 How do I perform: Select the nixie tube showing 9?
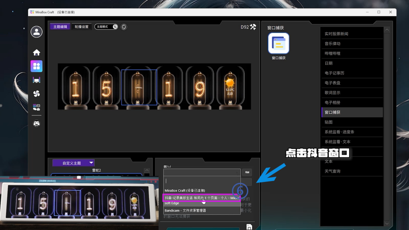199,88
